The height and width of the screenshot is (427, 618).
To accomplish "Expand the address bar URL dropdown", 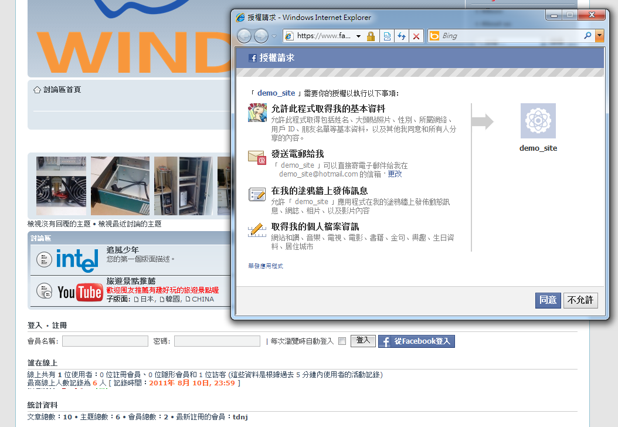I will 358,36.
